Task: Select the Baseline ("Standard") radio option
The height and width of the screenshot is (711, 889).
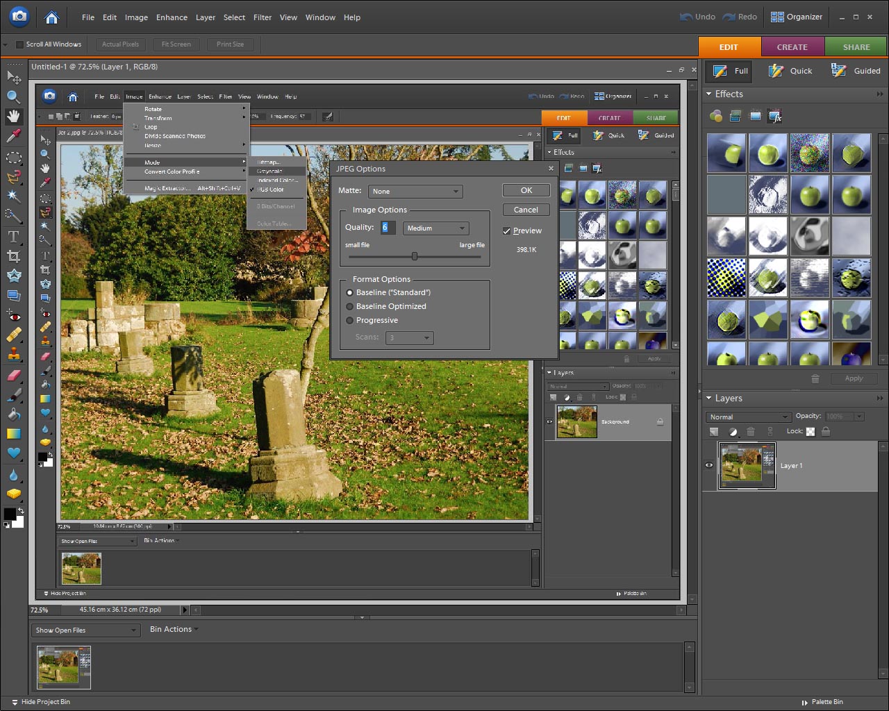Action: tap(349, 292)
